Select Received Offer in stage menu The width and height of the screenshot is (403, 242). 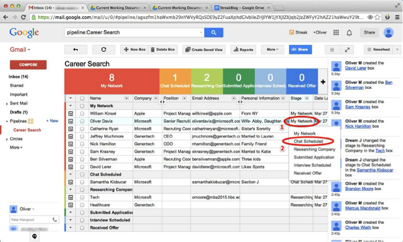[x=307, y=173]
